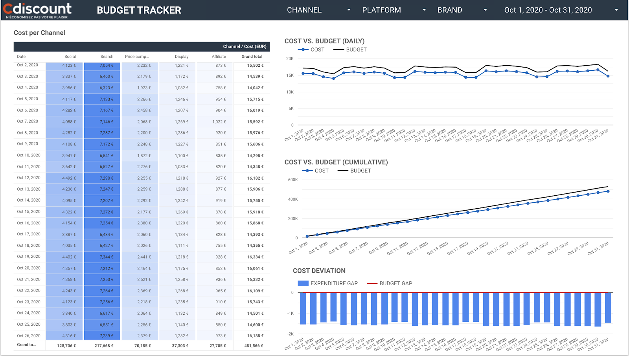Image resolution: width=629 pixels, height=356 pixels.
Task: Click the Grand total column header
Action: coord(252,56)
